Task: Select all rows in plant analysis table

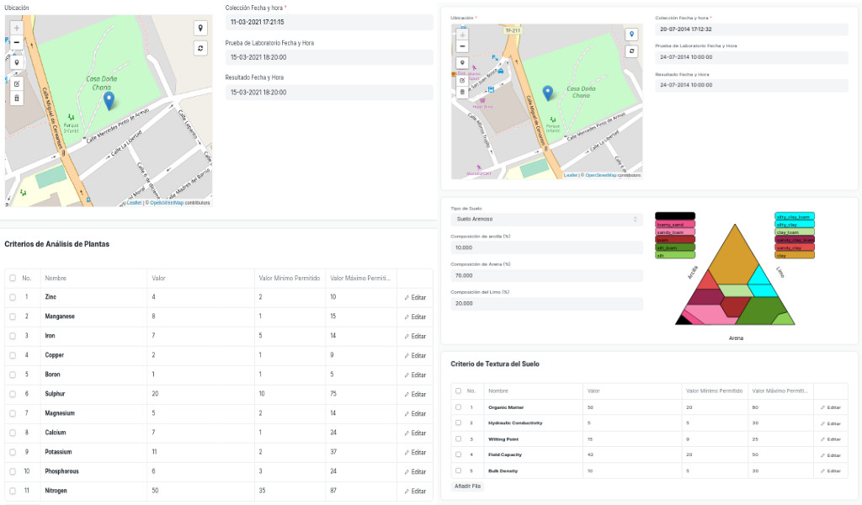Action: click(x=12, y=278)
